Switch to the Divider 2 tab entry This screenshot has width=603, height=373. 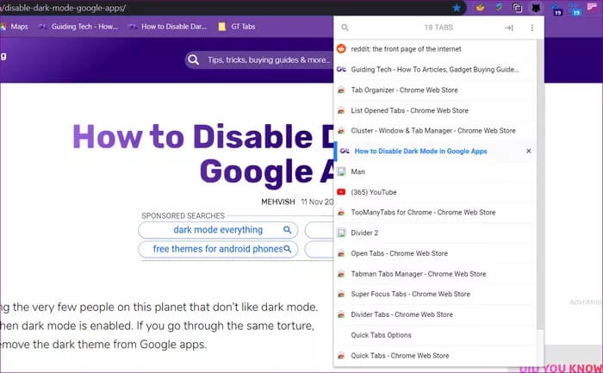pos(435,233)
